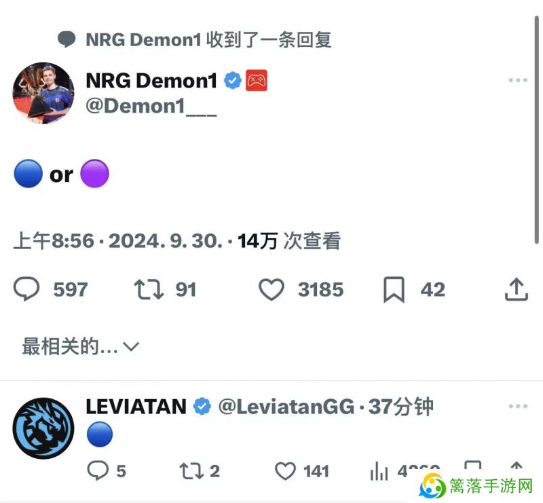
Task: View analytics icon on LEVIATAN reply
Action: pos(379,471)
